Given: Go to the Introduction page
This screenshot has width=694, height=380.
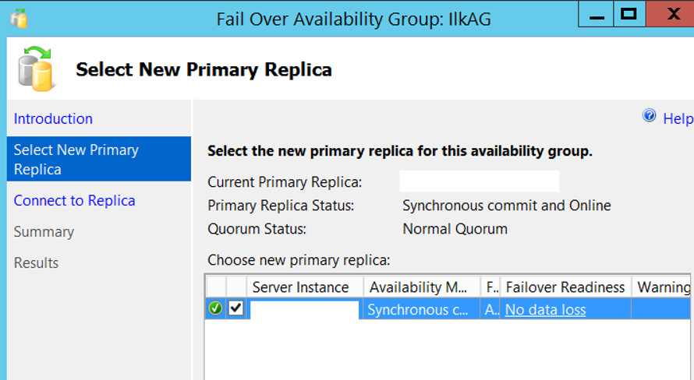Looking at the screenshot, I should pos(53,118).
